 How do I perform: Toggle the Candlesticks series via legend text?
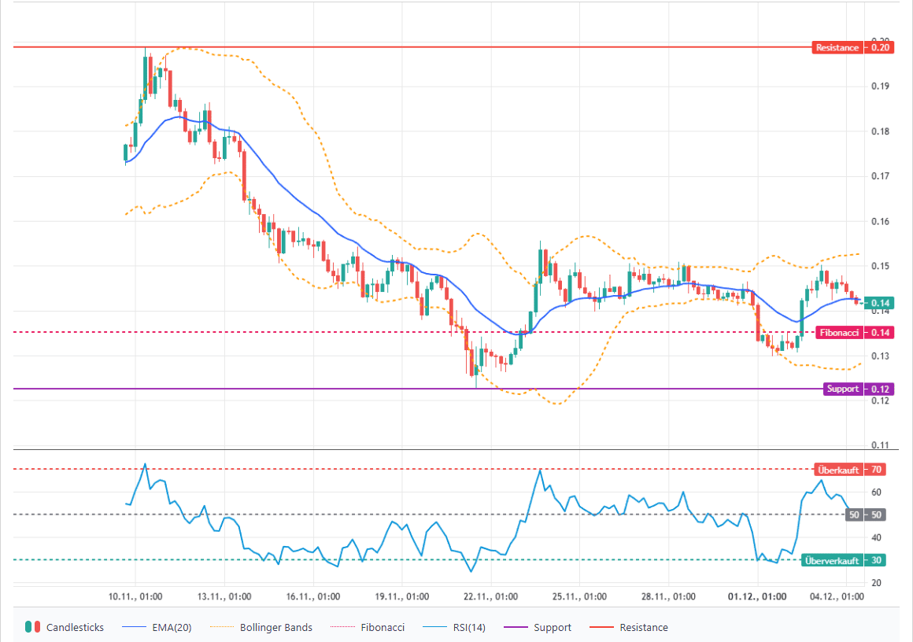pyautogui.click(x=75, y=627)
